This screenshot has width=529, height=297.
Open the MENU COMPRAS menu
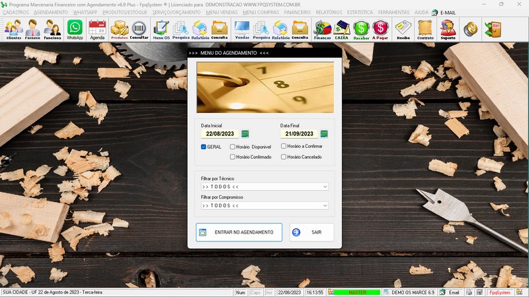tap(261, 13)
